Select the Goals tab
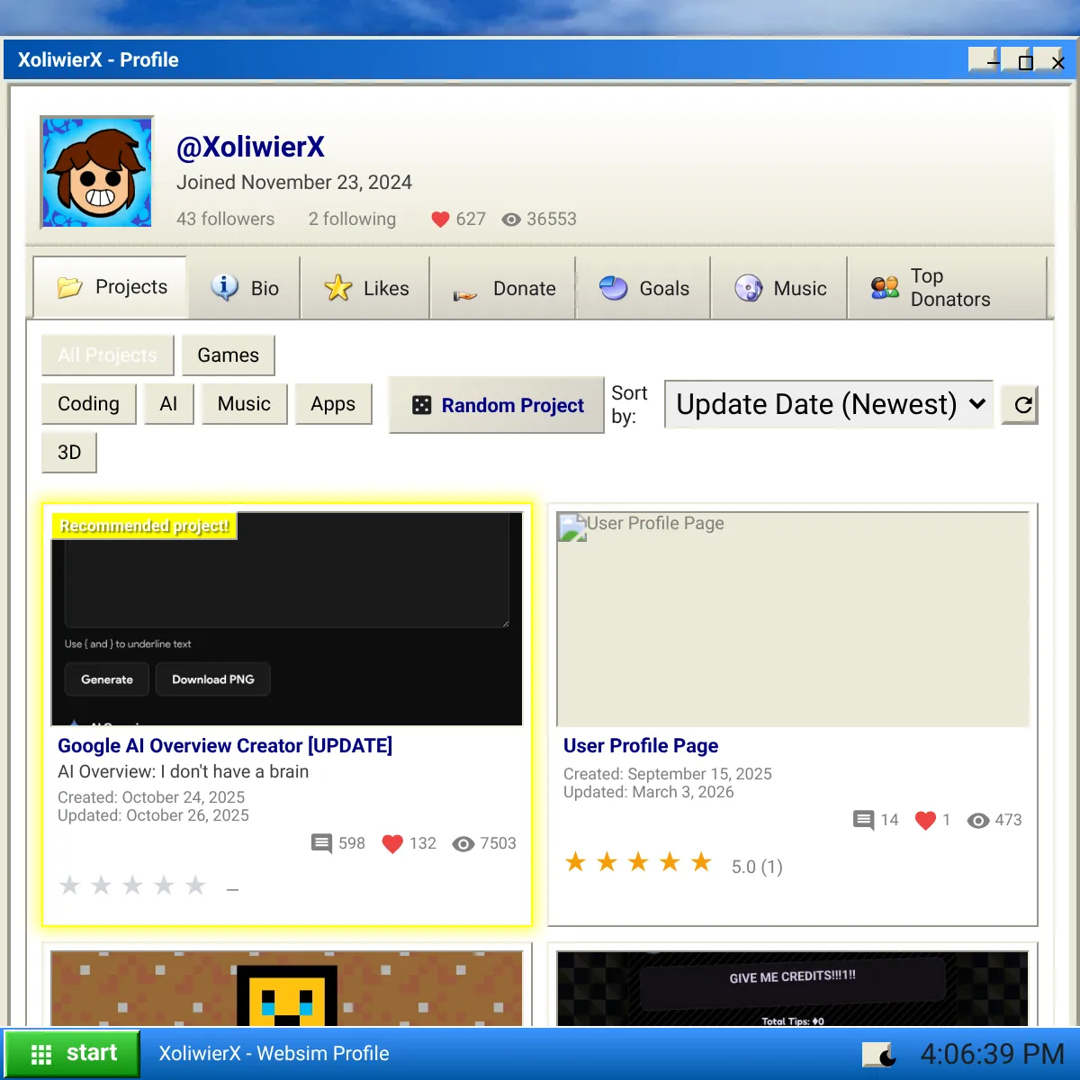The width and height of the screenshot is (1080, 1080). [643, 288]
